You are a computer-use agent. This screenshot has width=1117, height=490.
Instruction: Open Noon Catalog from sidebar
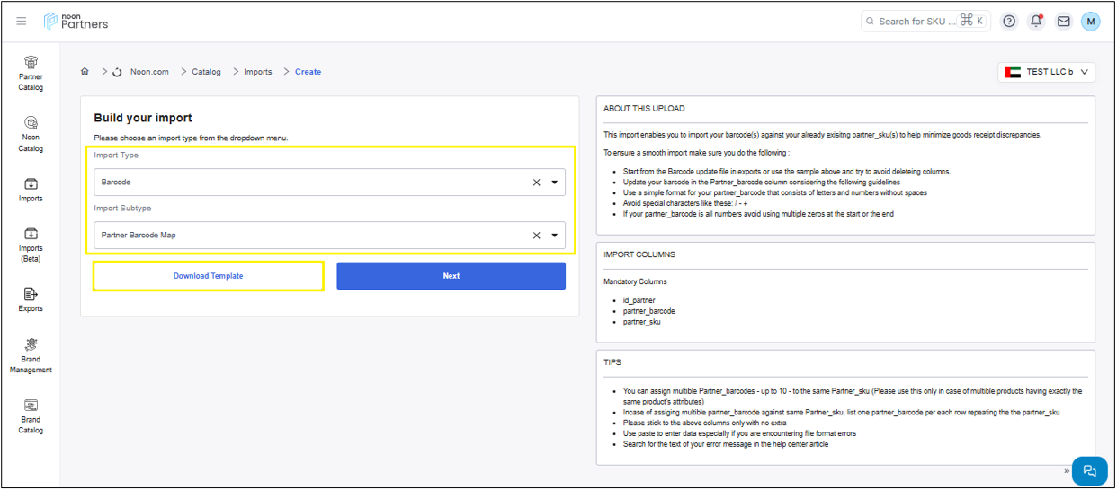[31, 133]
